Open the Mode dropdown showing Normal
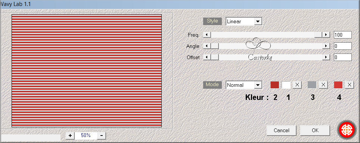This screenshot has width=360, height=143. tap(244, 85)
